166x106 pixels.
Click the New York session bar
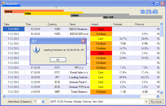pos(133,17)
